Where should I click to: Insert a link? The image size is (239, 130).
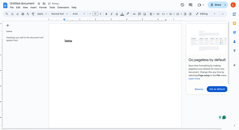coord(134,14)
